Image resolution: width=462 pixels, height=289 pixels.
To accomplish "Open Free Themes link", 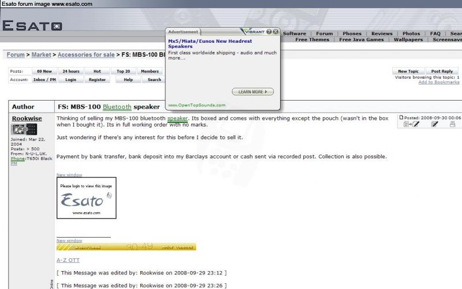I will click(312, 39).
